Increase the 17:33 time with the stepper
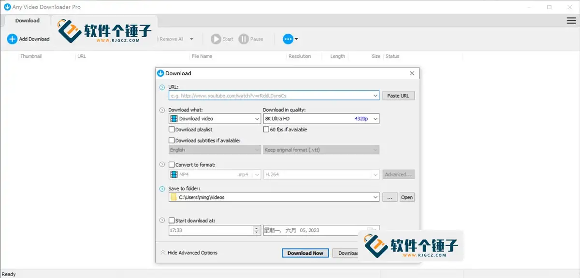 click(x=256, y=228)
